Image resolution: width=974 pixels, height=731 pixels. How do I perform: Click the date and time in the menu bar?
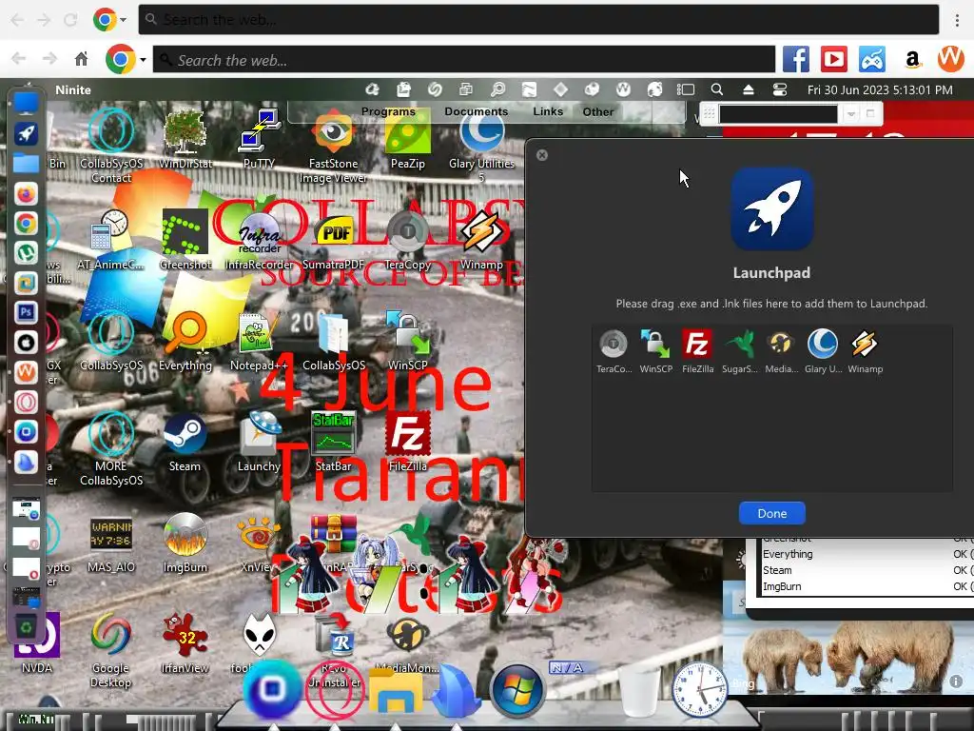[x=880, y=89]
